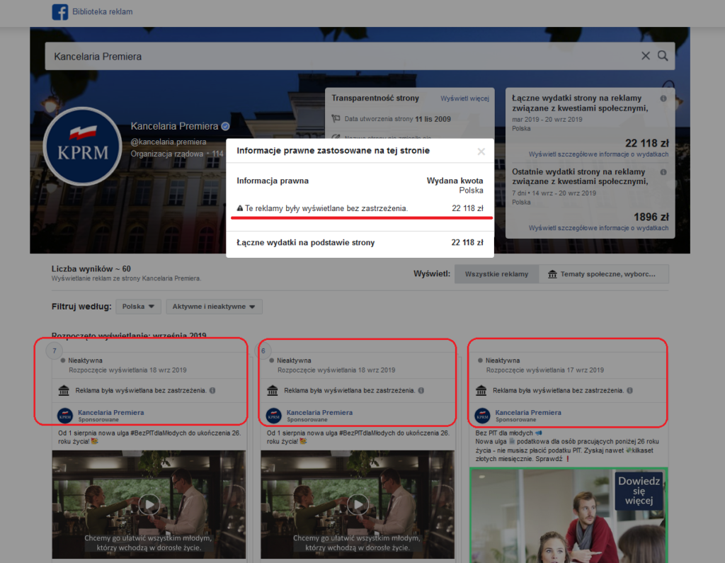Click the institution icon in Tematy społeczne tab
Viewport: 725px width, 563px height.
coord(552,274)
